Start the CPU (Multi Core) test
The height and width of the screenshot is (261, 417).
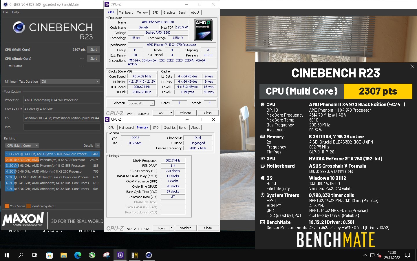[x=94, y=50]
